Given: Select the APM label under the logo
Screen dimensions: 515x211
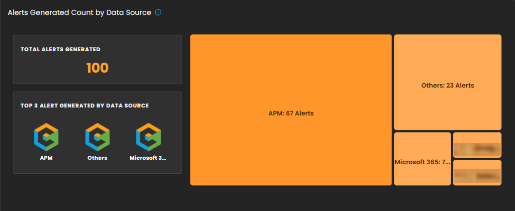Looking at the screenshot, I should [x=46, y=158].
